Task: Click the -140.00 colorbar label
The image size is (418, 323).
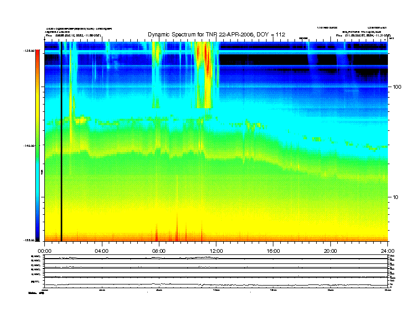Action: [29, 146]
